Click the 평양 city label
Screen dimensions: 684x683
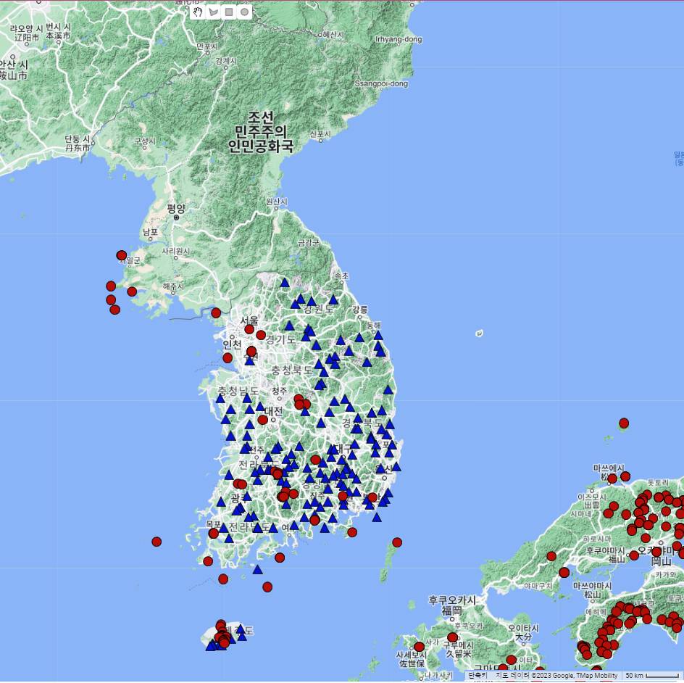176,209
